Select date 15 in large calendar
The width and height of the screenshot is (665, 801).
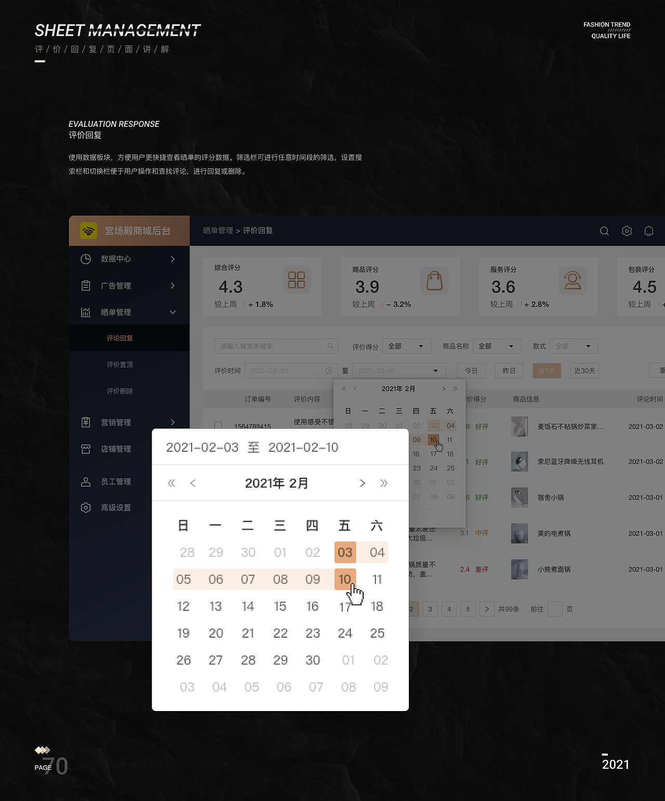tap(280, 606)
